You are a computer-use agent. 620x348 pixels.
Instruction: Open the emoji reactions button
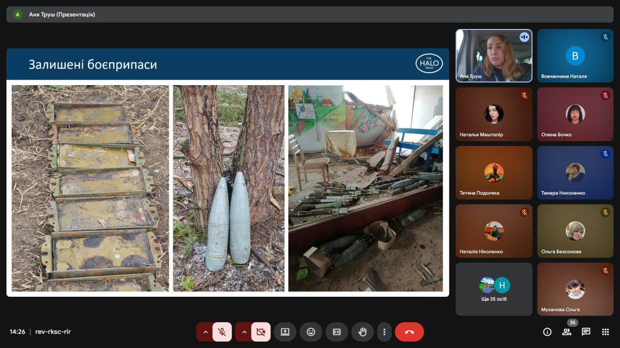(311, 332)
